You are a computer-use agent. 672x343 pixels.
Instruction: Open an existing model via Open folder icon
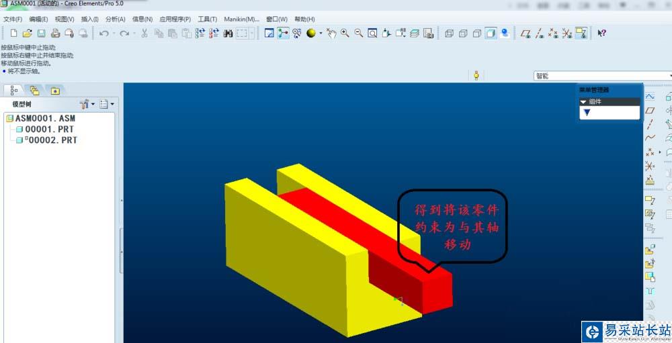tap(28, 33)
